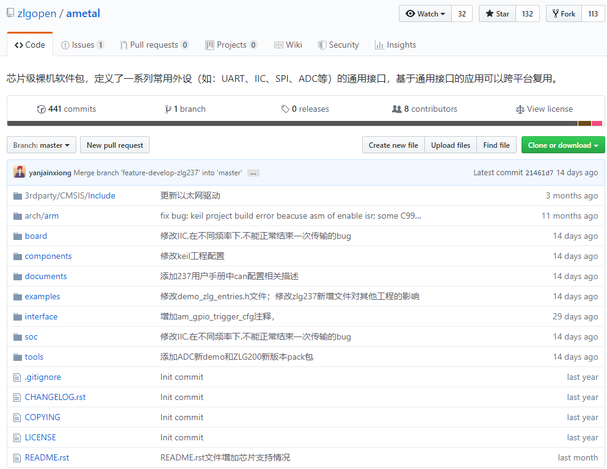Click the folder icon of the components row
Viewport: 607px width, 469px height.
click(x=18, y=256)
